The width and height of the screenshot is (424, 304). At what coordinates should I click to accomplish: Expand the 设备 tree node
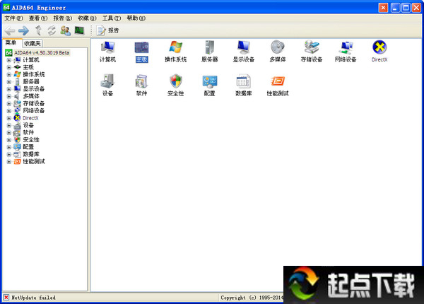pos(9,126)
